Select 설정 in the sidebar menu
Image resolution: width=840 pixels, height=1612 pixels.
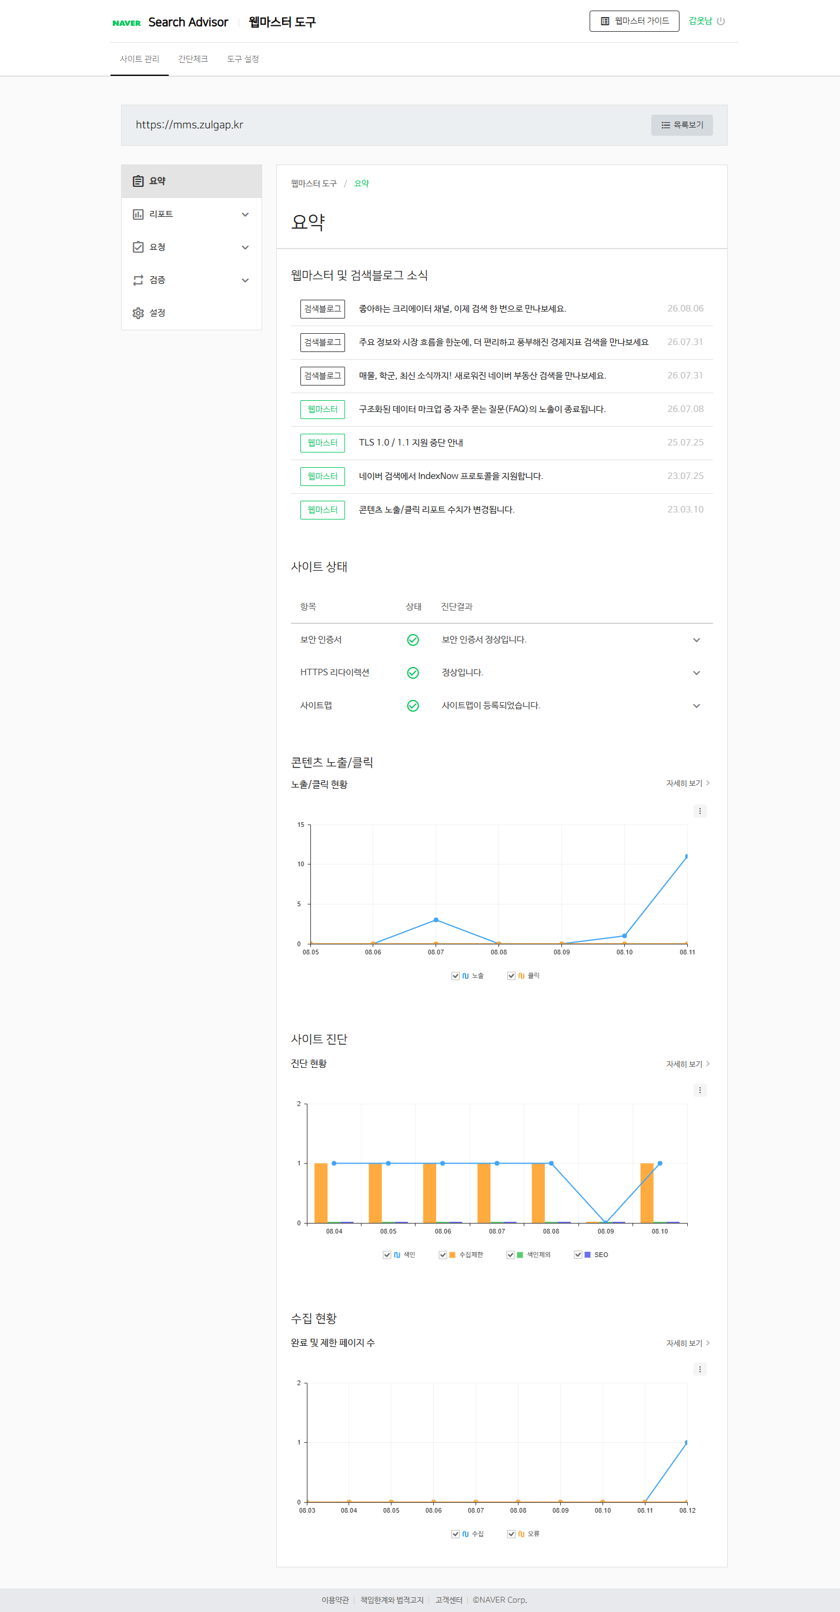coord(192,313)
